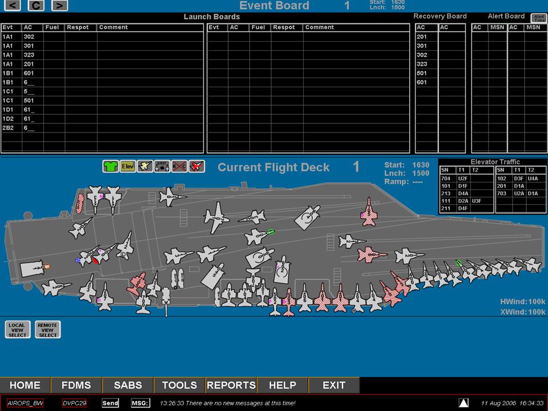Toggle the crossed-out KC icon
Image resolution: width=548 pixels, height=411 pixels.
pyautogui.click(x=179, y=166)
